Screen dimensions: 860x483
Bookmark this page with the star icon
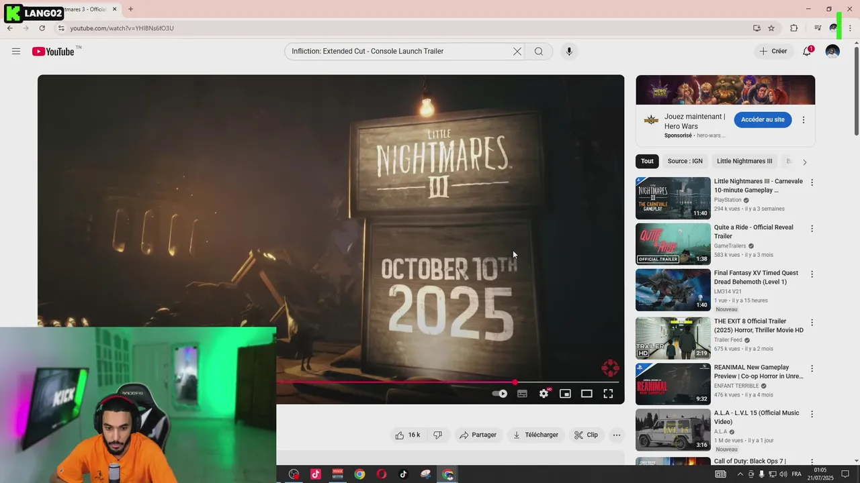(x=771, y=28)
